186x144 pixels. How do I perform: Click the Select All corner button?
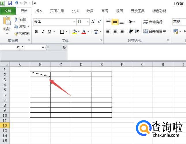[5, 64]
